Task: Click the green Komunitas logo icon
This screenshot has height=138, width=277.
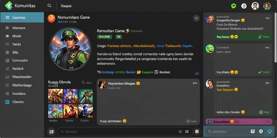Action: click(9, 6)
